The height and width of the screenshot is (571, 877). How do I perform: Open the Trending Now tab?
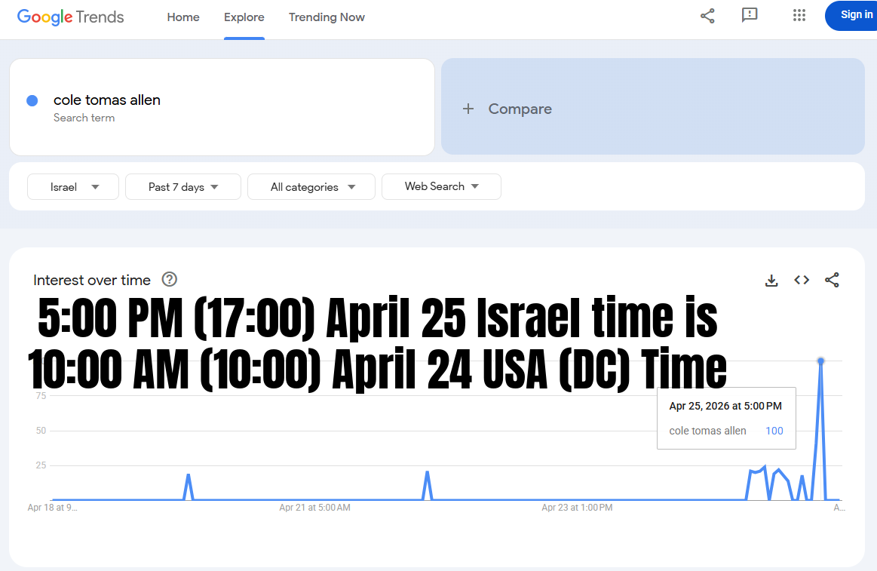[x=327, y=17]
